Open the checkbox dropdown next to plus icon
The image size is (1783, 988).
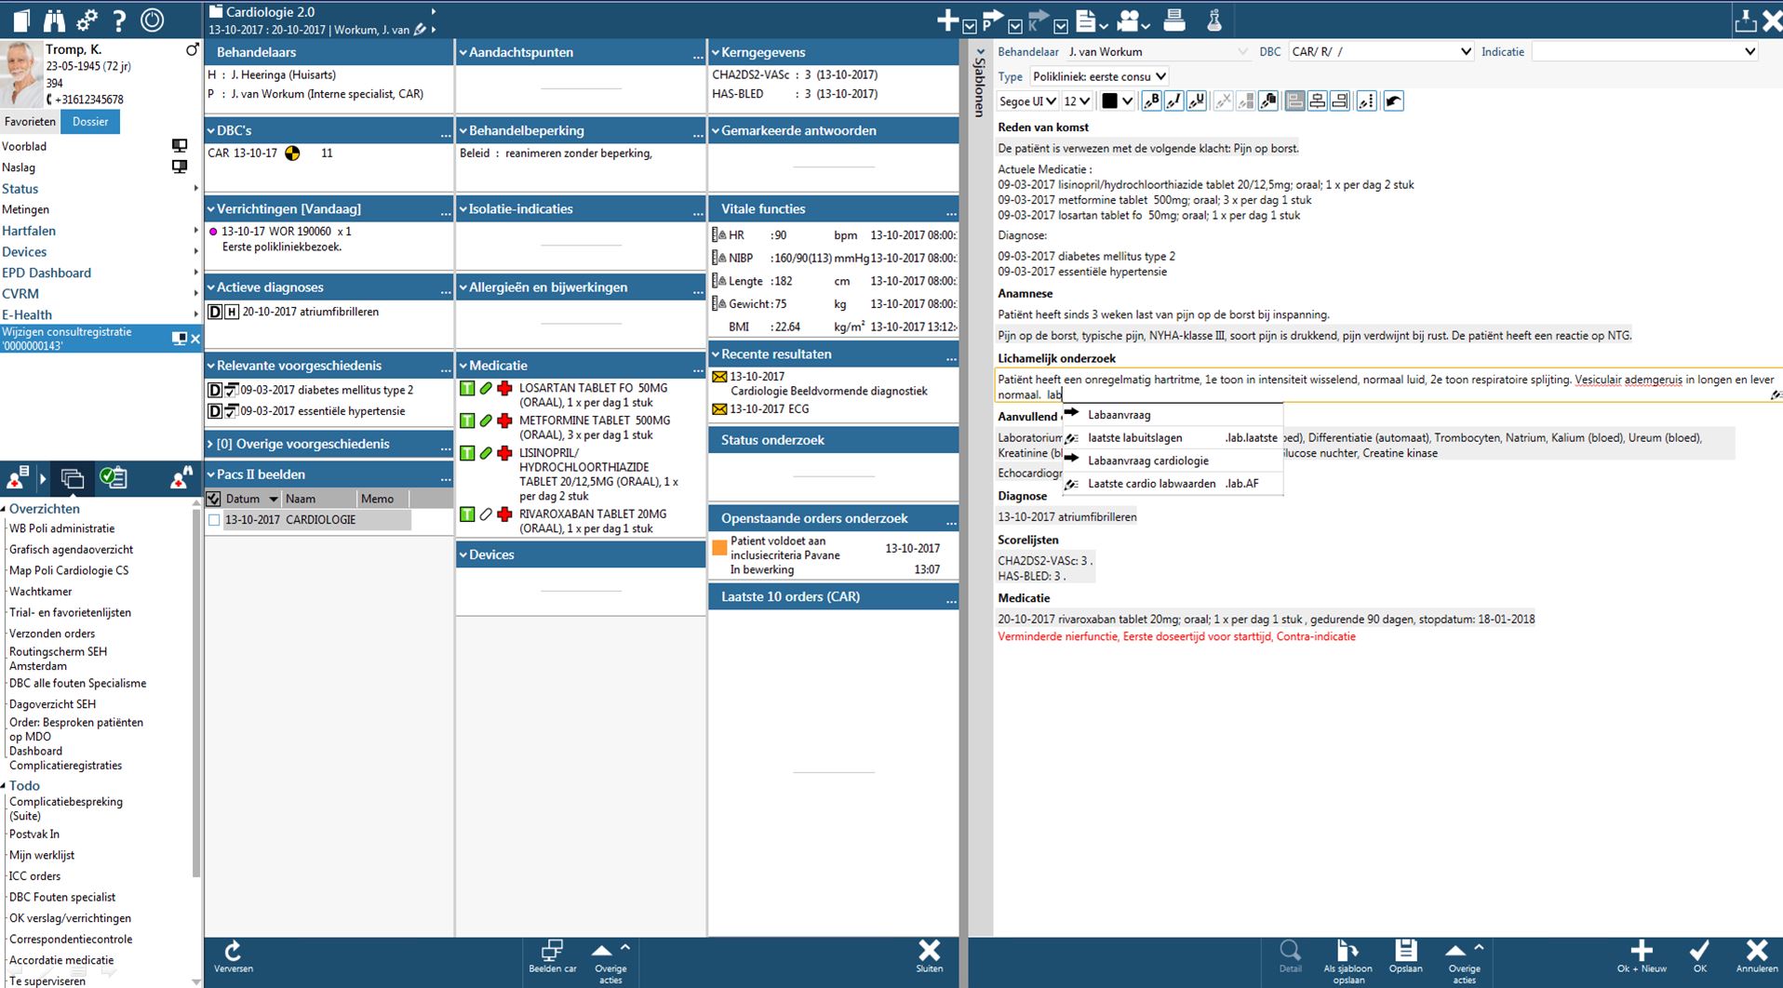tap(970, 26)
